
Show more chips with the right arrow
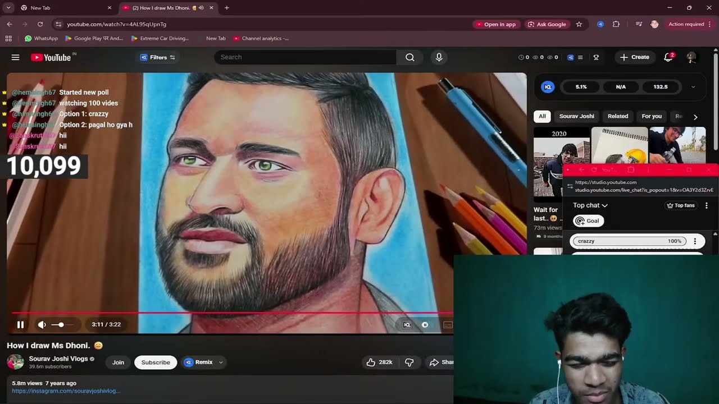click(x=695, y=117)
